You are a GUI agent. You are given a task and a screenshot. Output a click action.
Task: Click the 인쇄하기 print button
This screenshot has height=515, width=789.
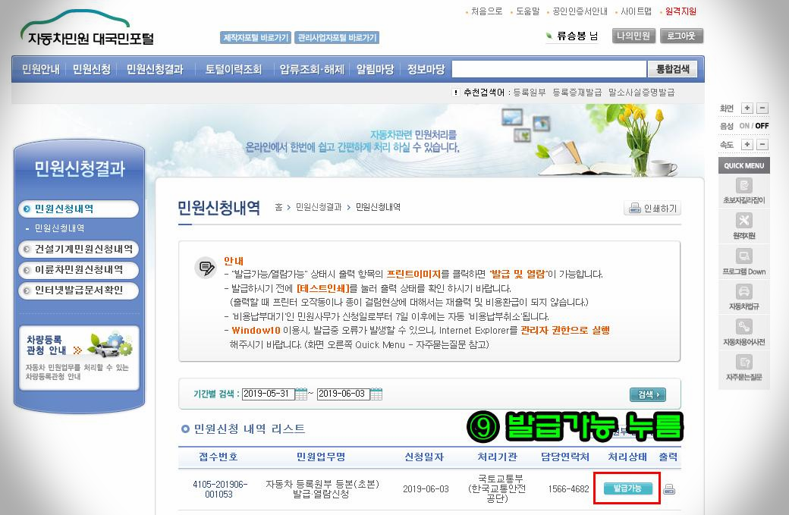click(652, 208)
